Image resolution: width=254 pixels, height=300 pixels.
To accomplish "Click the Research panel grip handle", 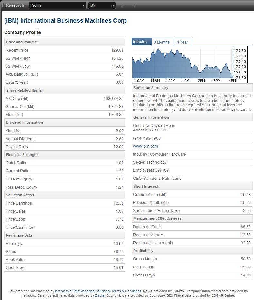I will point(3,5).
